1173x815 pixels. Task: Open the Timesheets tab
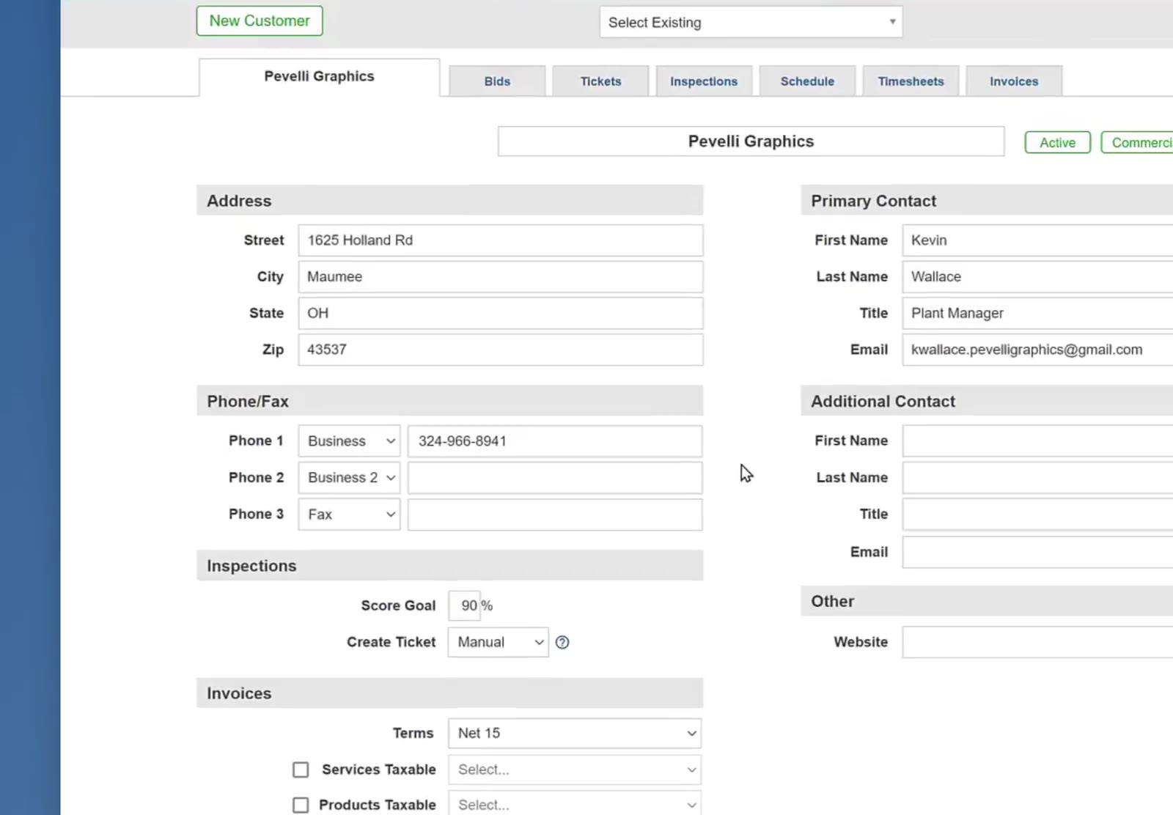(x=911, y=81)
